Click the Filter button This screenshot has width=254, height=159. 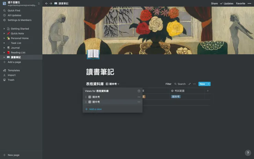tap(168, 84)
